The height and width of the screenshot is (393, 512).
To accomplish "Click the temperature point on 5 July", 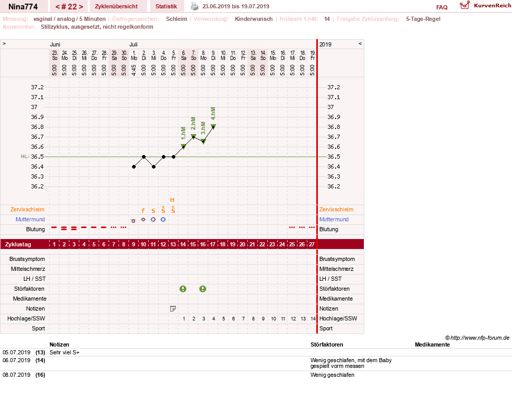I will [x=173, y=157].
